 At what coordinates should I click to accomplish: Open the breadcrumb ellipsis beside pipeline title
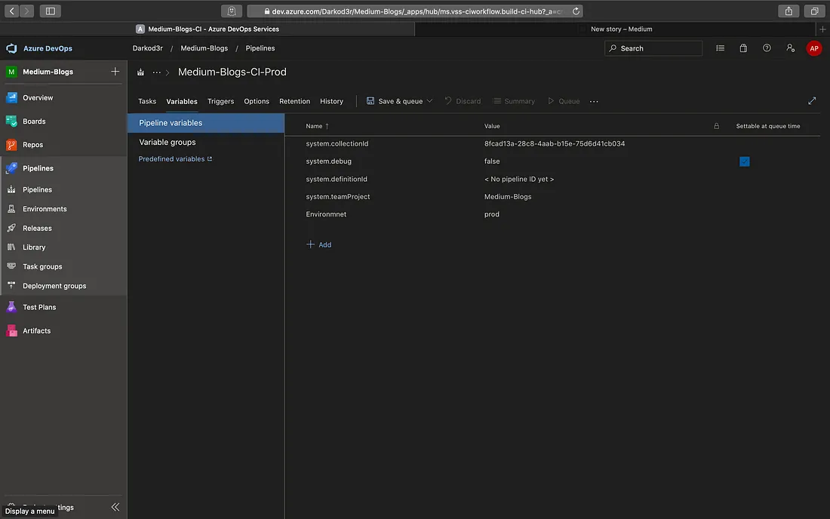coord(157,72)
